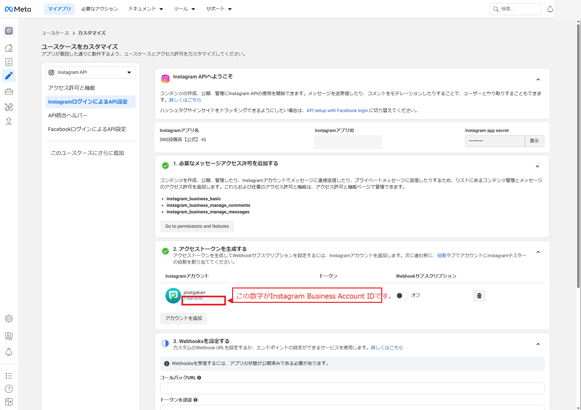Open app roles person icon in sidebar
The image size is (581, 410).
tap(9, 336)
